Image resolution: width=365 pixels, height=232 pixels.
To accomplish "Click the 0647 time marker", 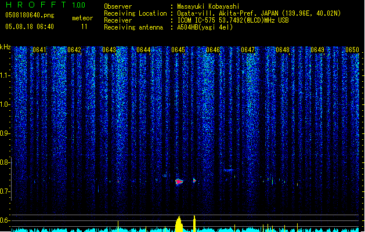I will (248, 50).
